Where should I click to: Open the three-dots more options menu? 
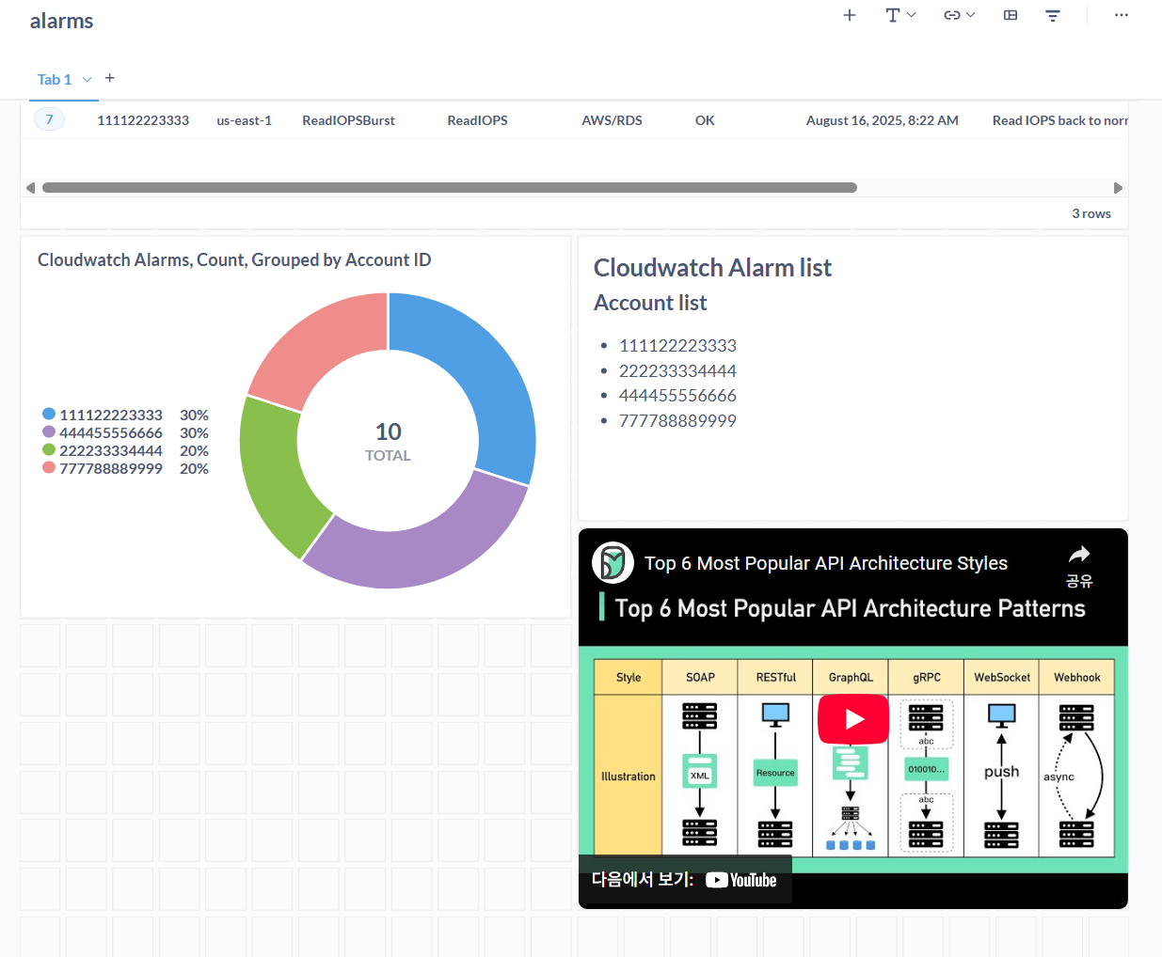tap(1121, 15)
